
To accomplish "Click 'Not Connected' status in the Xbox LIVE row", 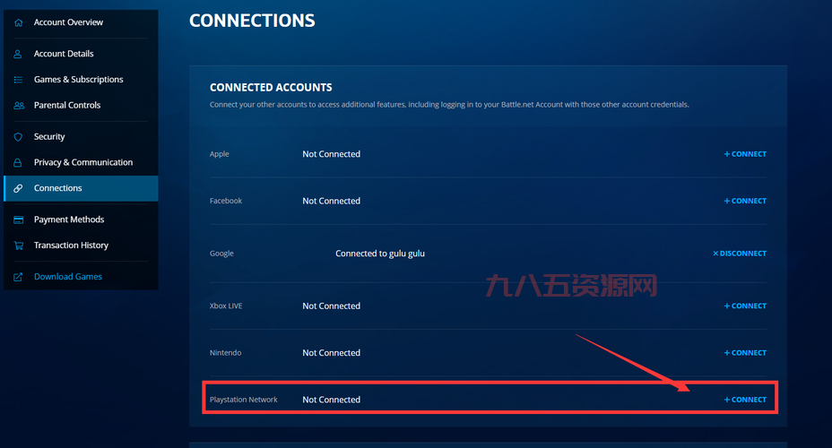I will (x=331, y=306).
